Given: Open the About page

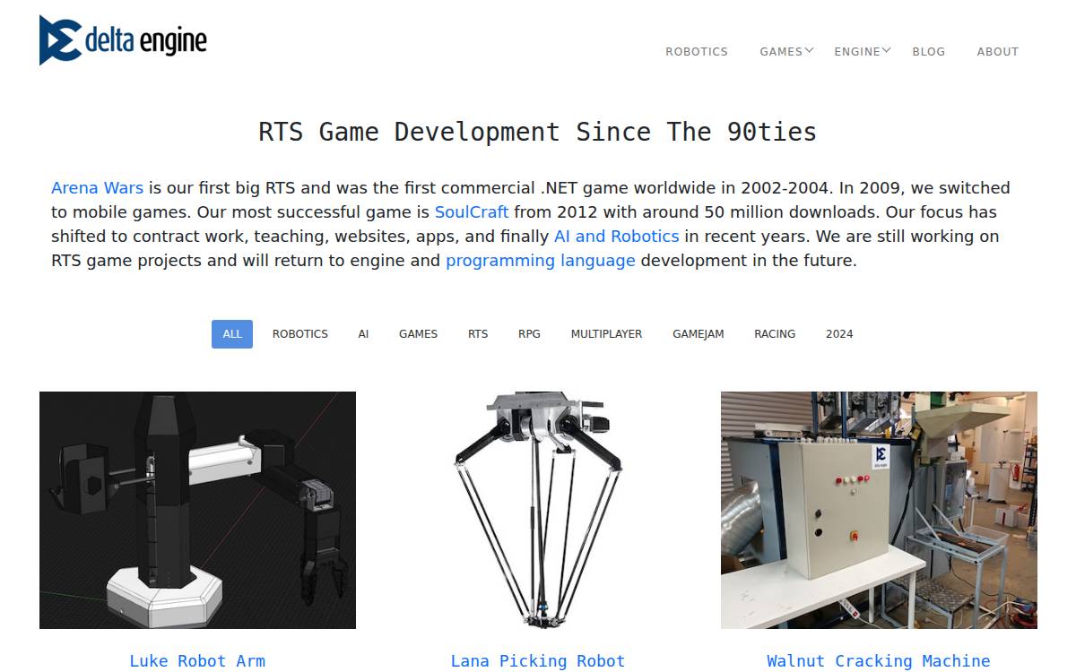Looking at the screenshot, I should 998,52.
